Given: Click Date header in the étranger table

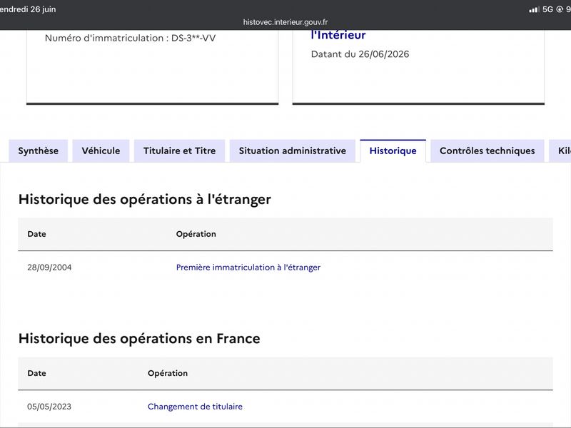Looking at the screenshot, I should tap(37, 234).
